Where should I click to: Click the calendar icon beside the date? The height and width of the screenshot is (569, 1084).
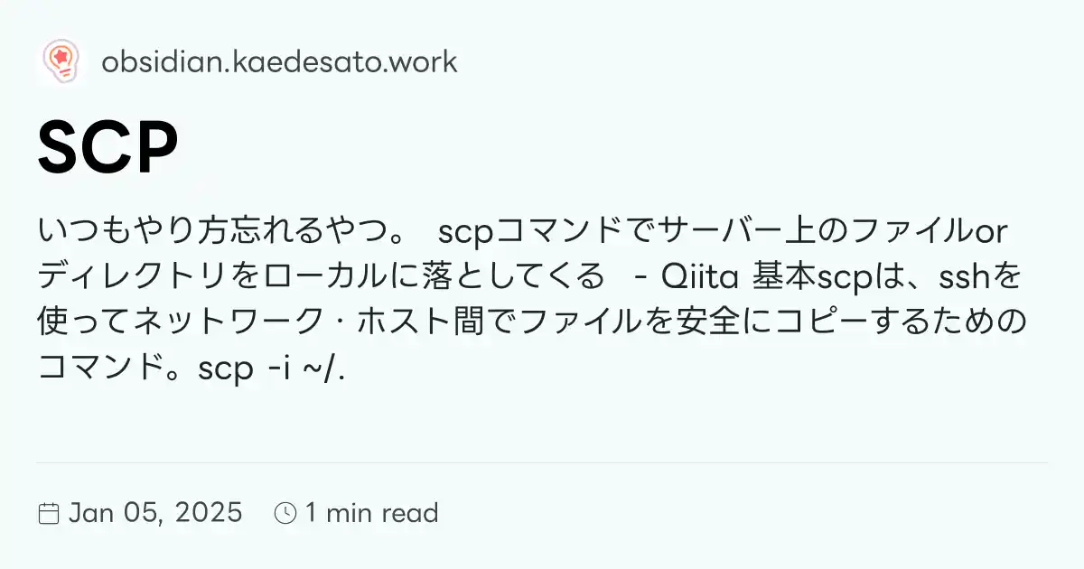pos(49,514)
